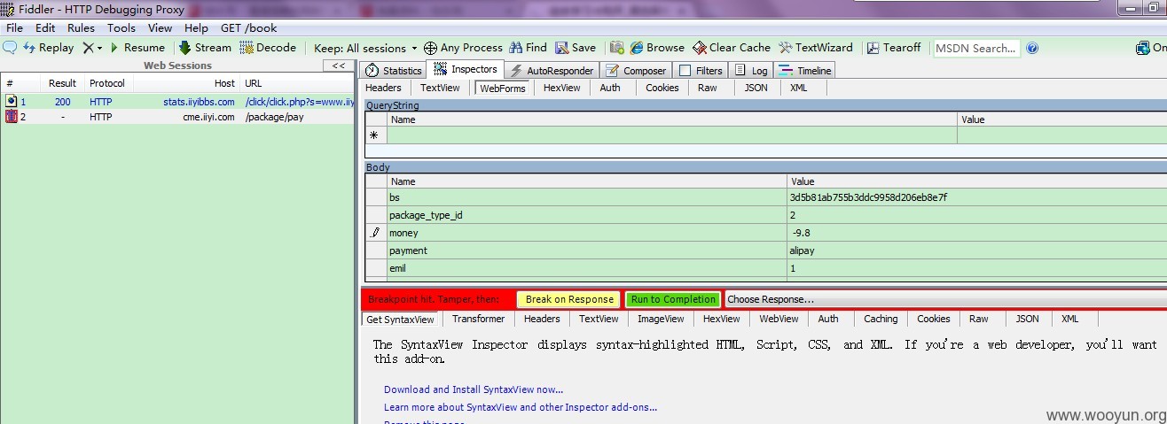Open the Rules menu
The image size is (1167, 424).
coord(81,28)
